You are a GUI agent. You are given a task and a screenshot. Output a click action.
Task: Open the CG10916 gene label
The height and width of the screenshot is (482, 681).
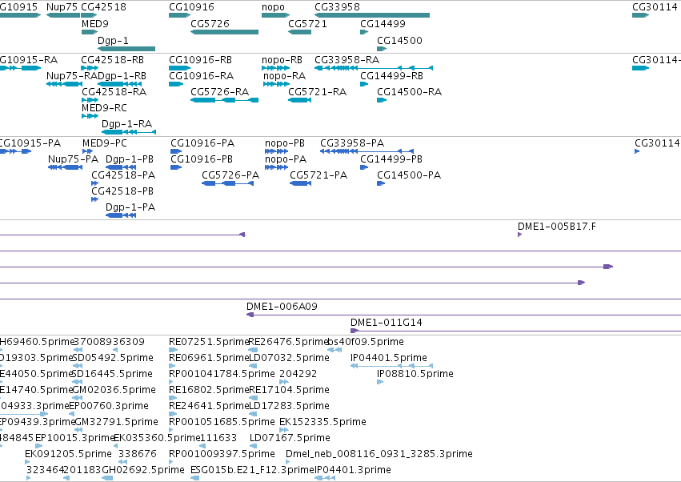(191, 7)
